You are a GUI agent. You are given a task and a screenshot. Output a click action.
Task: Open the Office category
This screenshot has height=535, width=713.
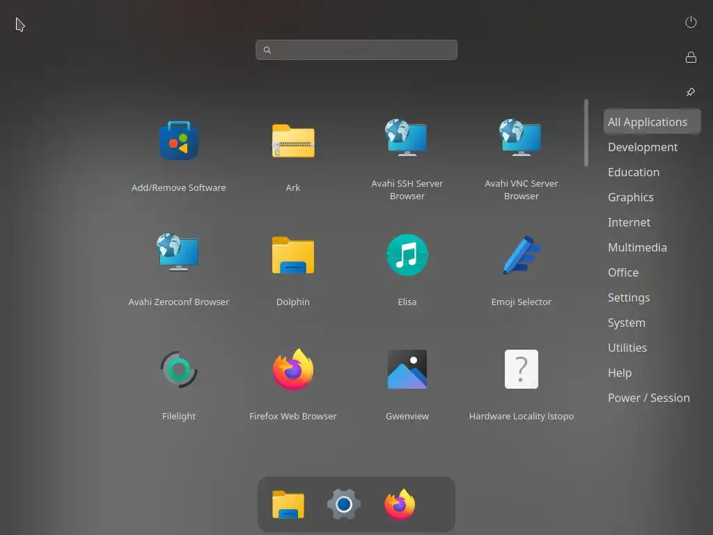coord(623,272)
